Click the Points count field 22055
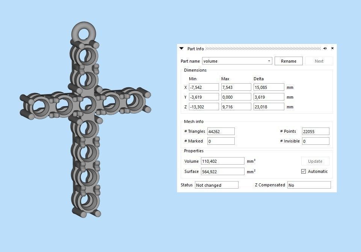 (x=316, y=131)
